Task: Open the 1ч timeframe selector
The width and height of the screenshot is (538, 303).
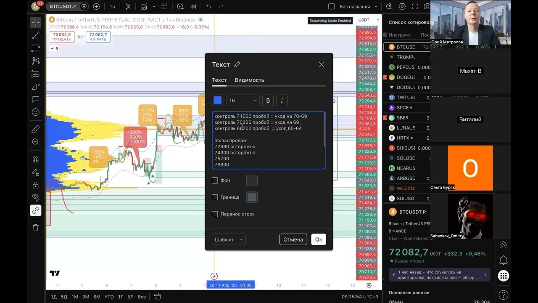Action: click(x=112, y=6)
